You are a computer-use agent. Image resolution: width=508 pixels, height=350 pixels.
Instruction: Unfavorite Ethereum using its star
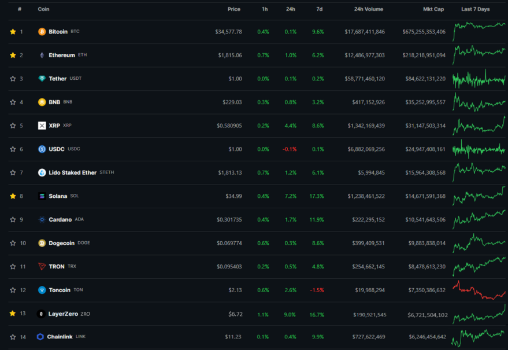(13, 55)
